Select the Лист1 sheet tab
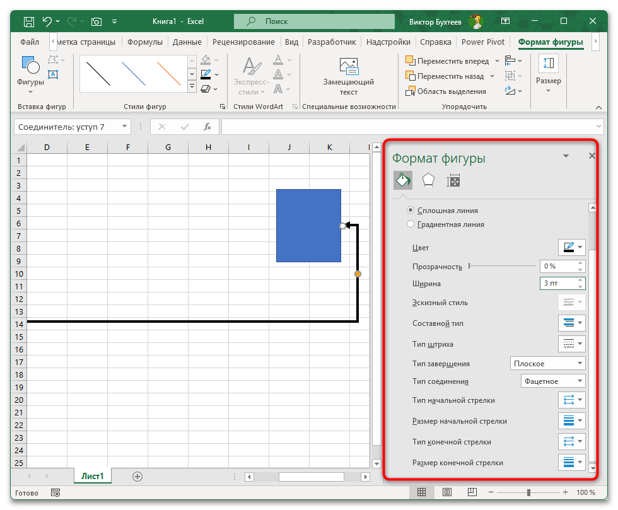The width and height of the screenshot is (618, 510). [92, 476]
